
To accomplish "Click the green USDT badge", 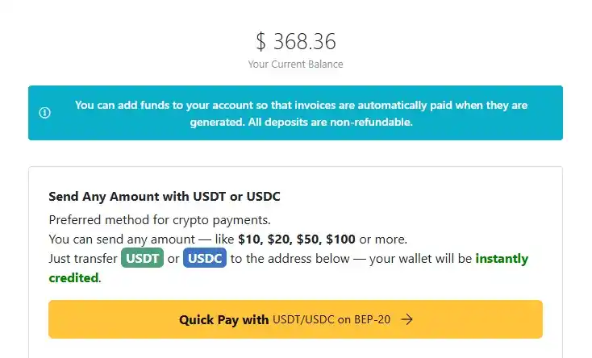I will tap(142, 258).
